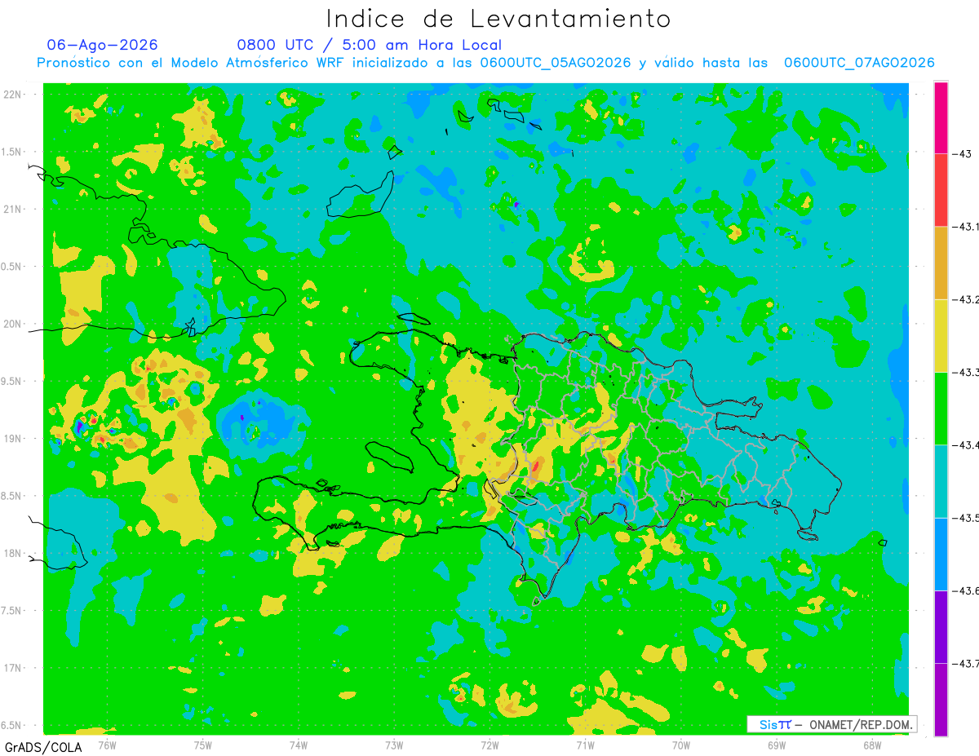Click the legend value '-43.2'

(x=965, y=299)
